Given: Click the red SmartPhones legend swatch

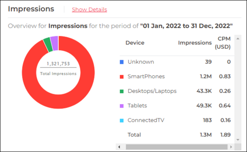Looking at the screenshot, I should click(122, 77).
